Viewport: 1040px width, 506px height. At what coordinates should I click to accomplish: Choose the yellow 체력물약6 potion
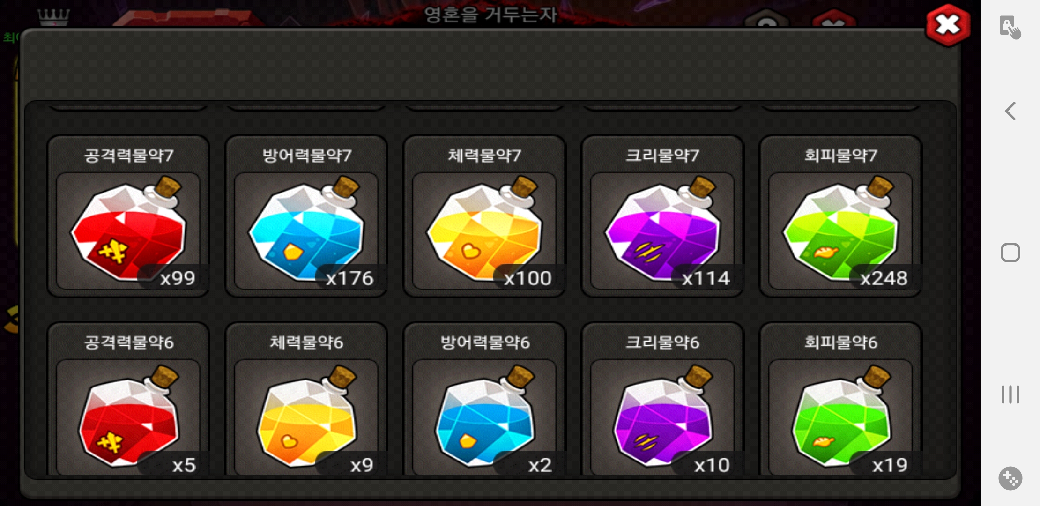[x=306, y=399]
